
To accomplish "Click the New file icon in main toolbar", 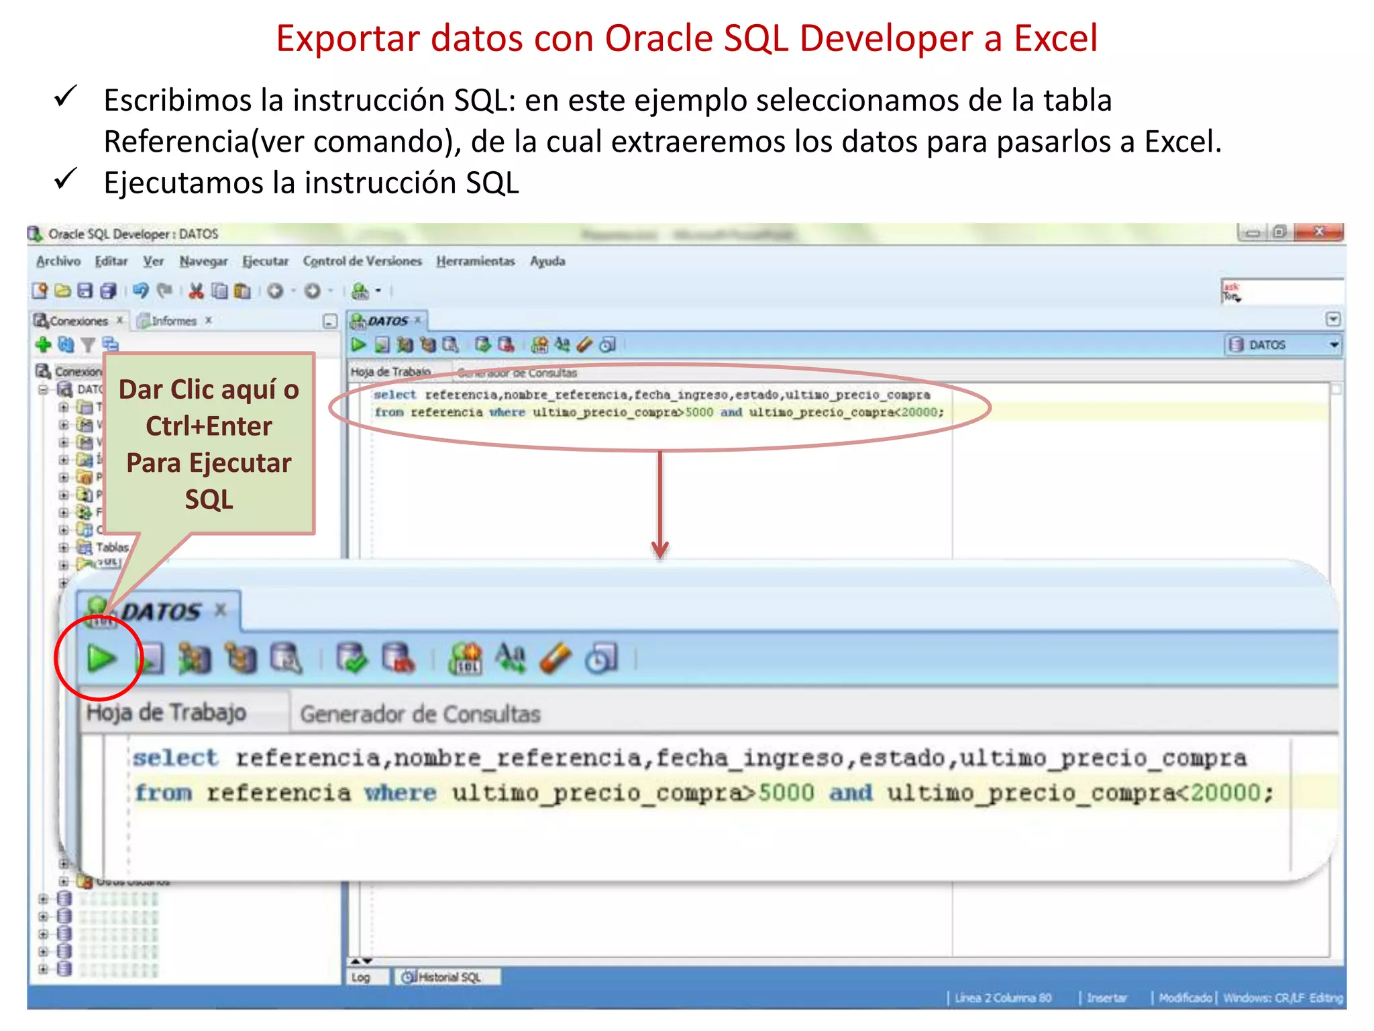I will point(40,291).
